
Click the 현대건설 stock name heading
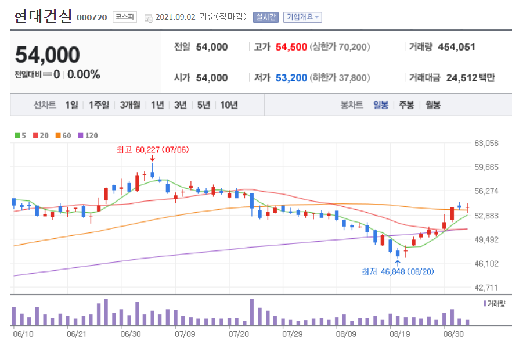pyautogui.click(x=43, y=16)
